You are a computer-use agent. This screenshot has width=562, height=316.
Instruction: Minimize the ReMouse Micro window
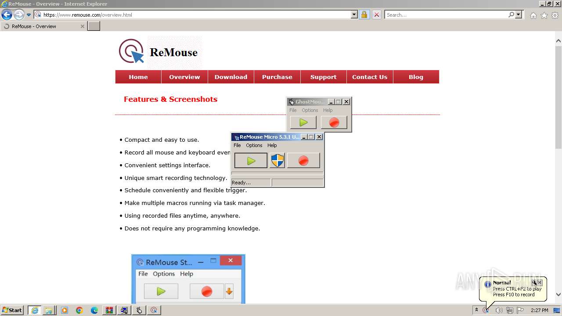[304, 137]
